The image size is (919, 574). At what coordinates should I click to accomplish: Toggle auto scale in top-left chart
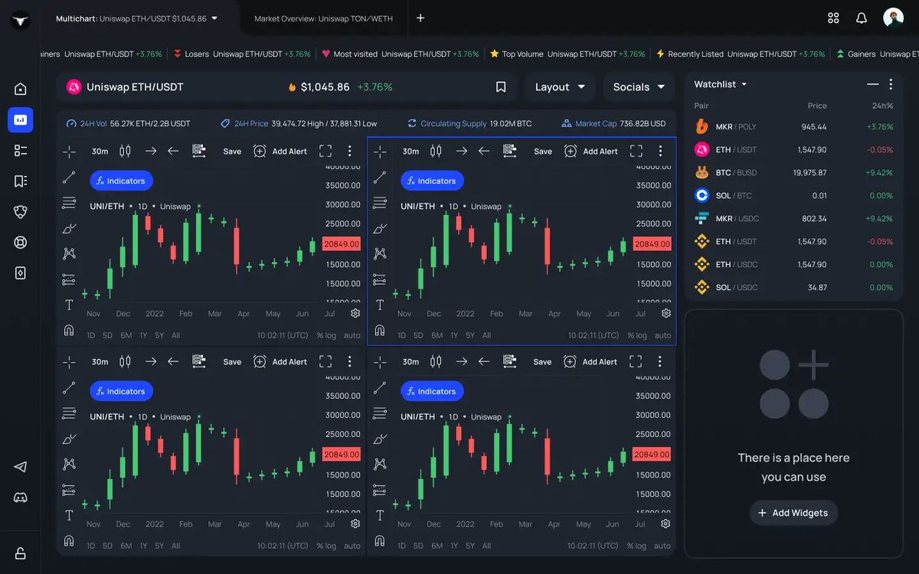pyautogui.click(x=352, y=335)
